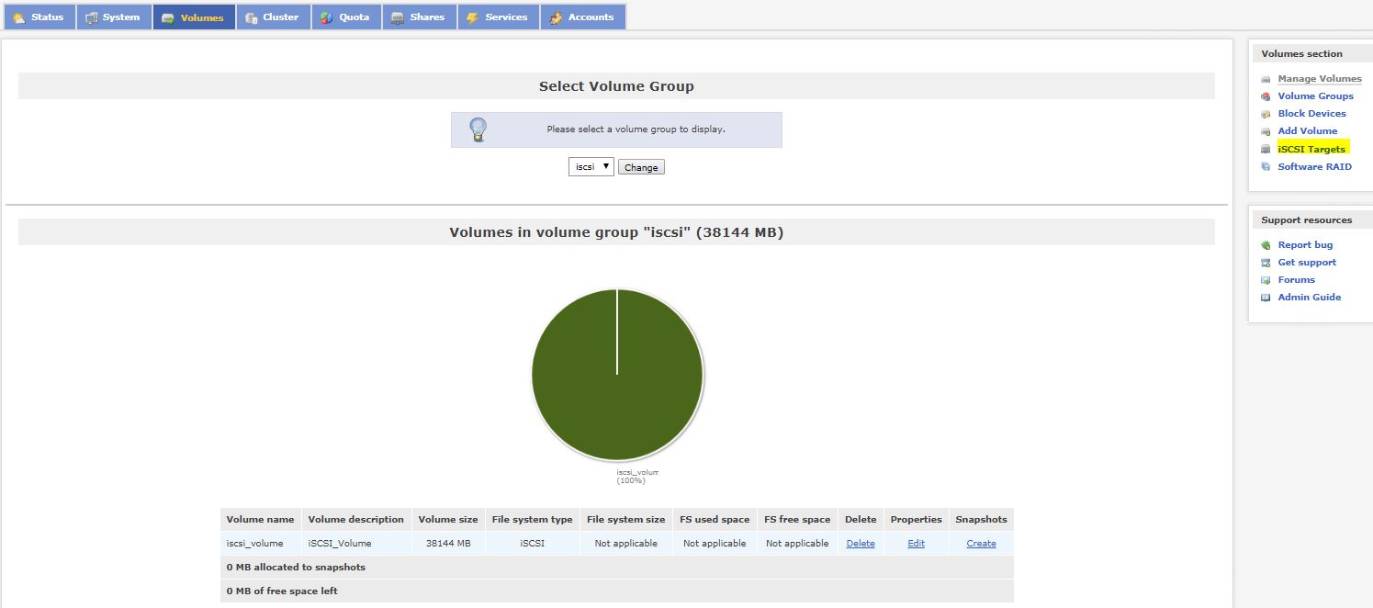Screen dimensions: 1373x608
Task: Click the Add Volume sidebar icon
Action: tap(1266, 131)
